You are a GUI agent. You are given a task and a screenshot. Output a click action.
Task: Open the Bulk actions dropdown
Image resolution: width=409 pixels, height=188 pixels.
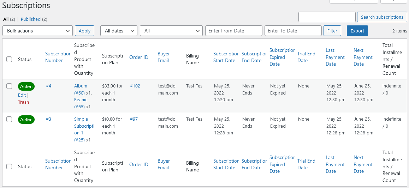(38, 31)
